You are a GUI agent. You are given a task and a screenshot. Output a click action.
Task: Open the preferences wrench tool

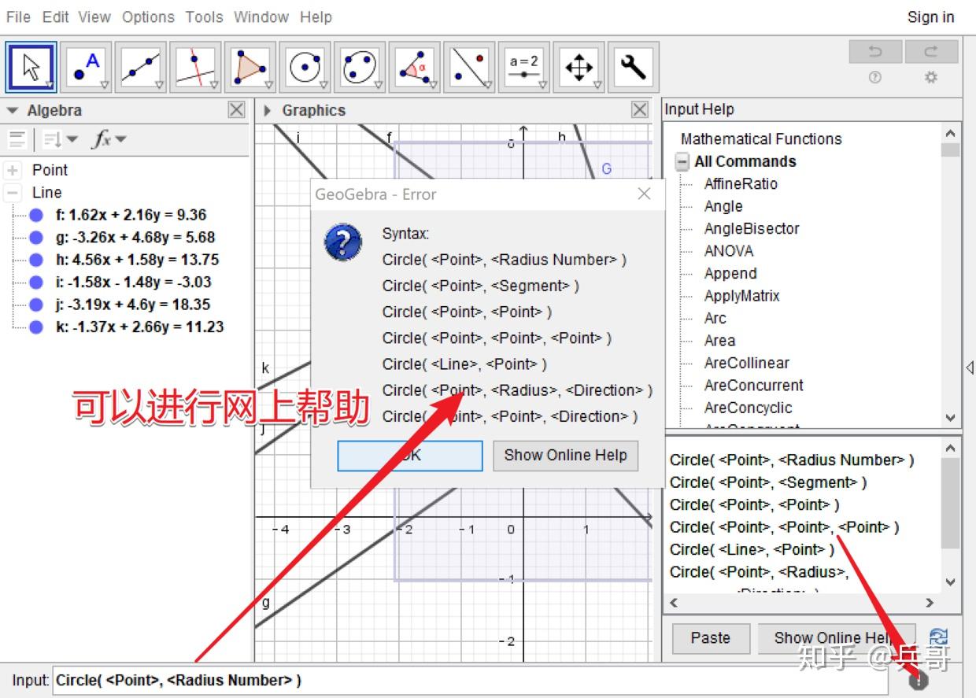click(x=634, y=67)
